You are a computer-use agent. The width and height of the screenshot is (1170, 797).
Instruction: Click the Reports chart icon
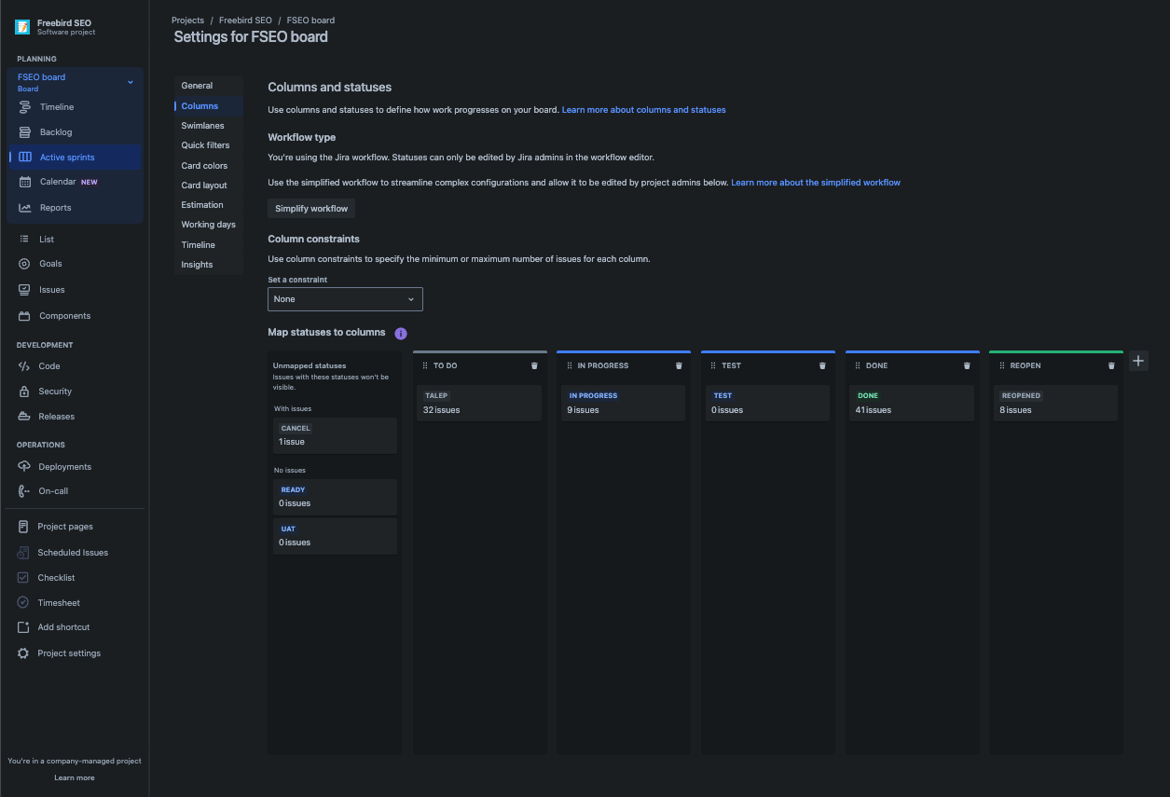pos(25,208)
